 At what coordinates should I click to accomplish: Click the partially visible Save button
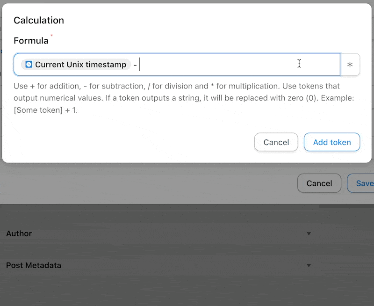coord(360,183)
